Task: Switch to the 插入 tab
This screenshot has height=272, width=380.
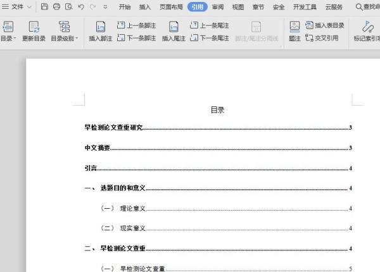Action: (145, 7)
